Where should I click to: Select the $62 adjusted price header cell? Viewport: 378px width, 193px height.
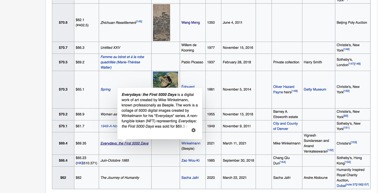pyautogui.click(x=63, y=178)
